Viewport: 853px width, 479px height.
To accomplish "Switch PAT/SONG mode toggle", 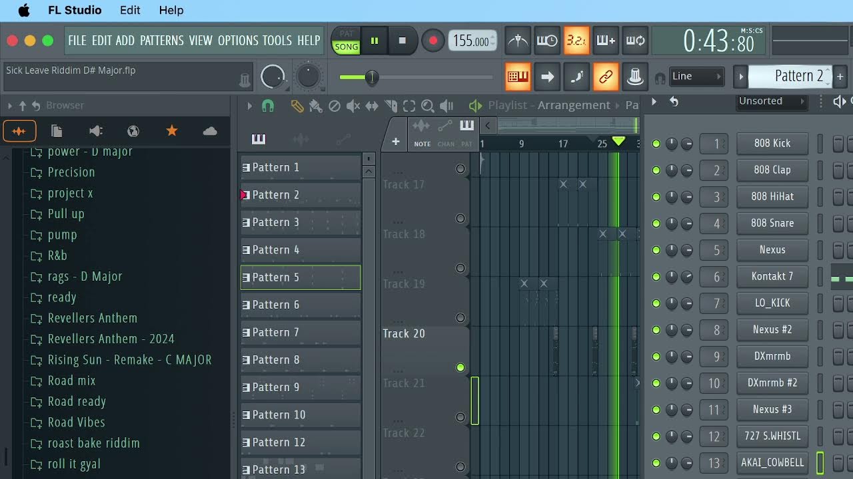I will pos(347,41).
